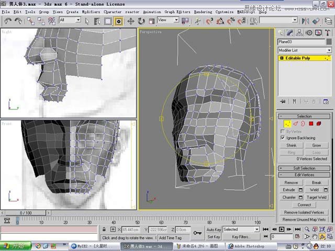Click Pin Stack icon under modifier list
This screenshot has height=251, width=335.
[x=283, y=101]
